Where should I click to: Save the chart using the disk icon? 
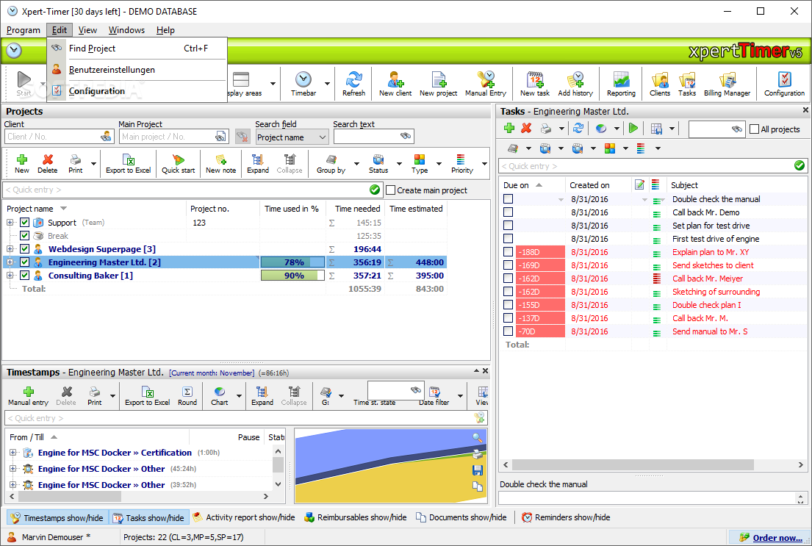(478, 470)
